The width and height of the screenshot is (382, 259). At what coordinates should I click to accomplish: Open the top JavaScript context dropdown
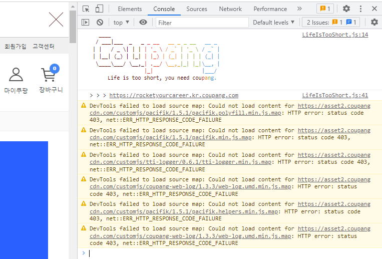tap(121, 23)
